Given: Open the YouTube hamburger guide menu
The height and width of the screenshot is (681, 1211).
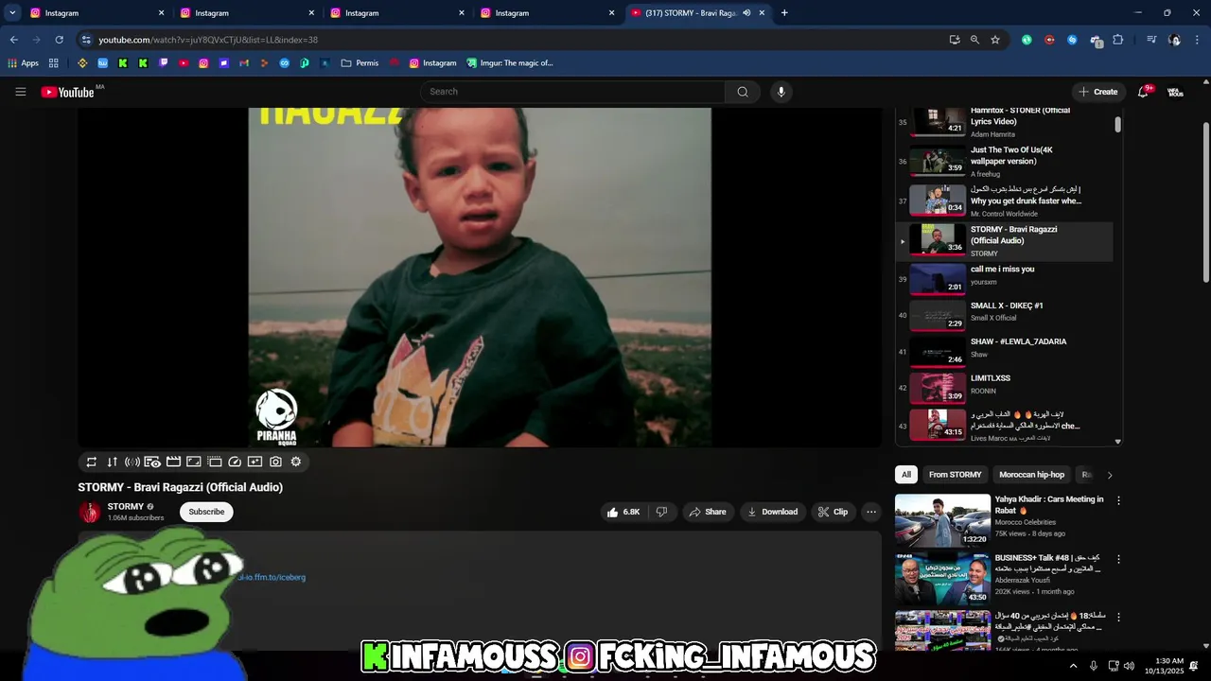Looking at the screenshot, I should pyautogui.click(x=20, y=92).
